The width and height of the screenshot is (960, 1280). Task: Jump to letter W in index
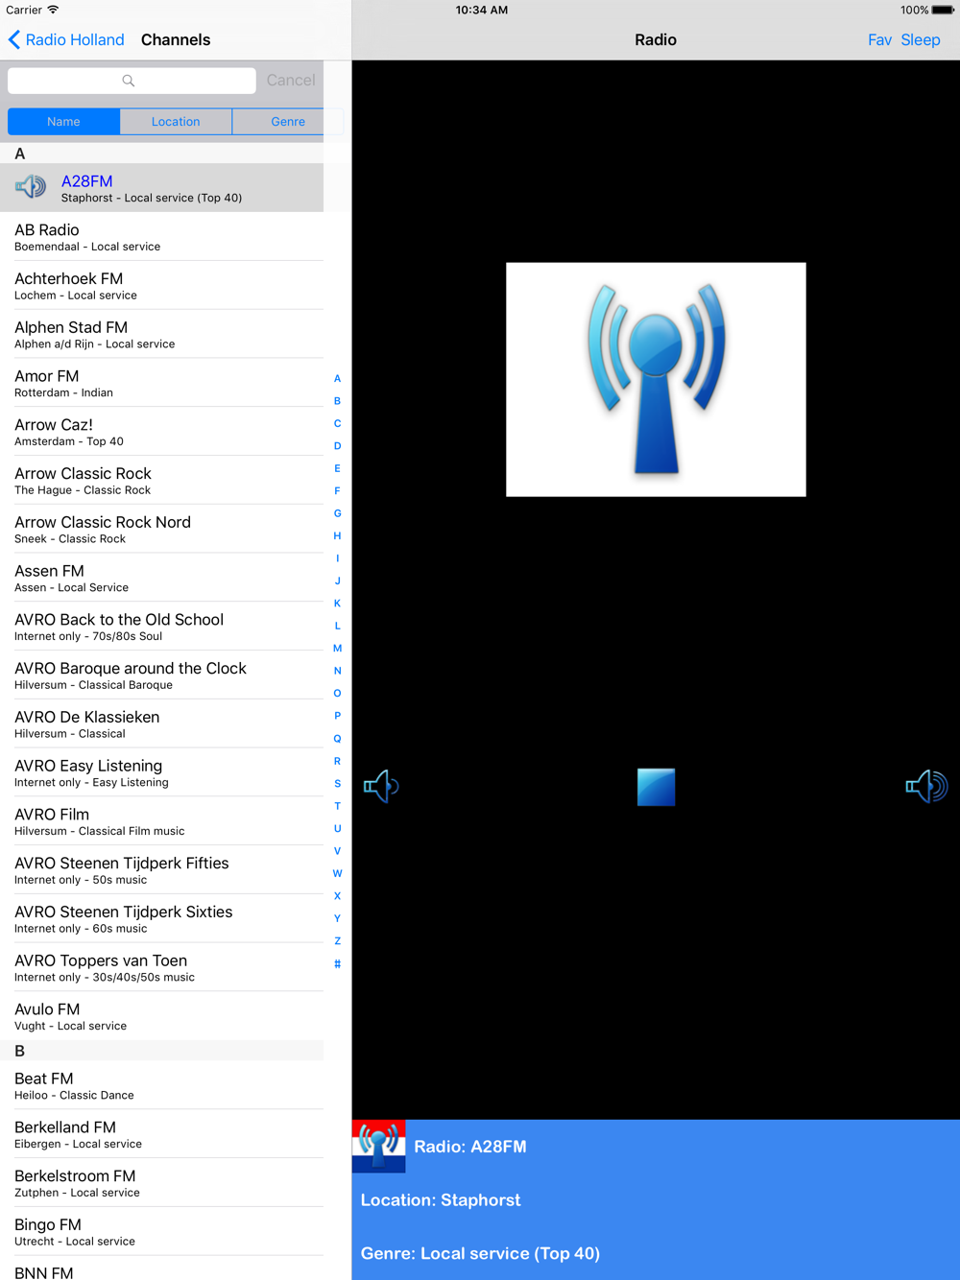tap(337, 873)
